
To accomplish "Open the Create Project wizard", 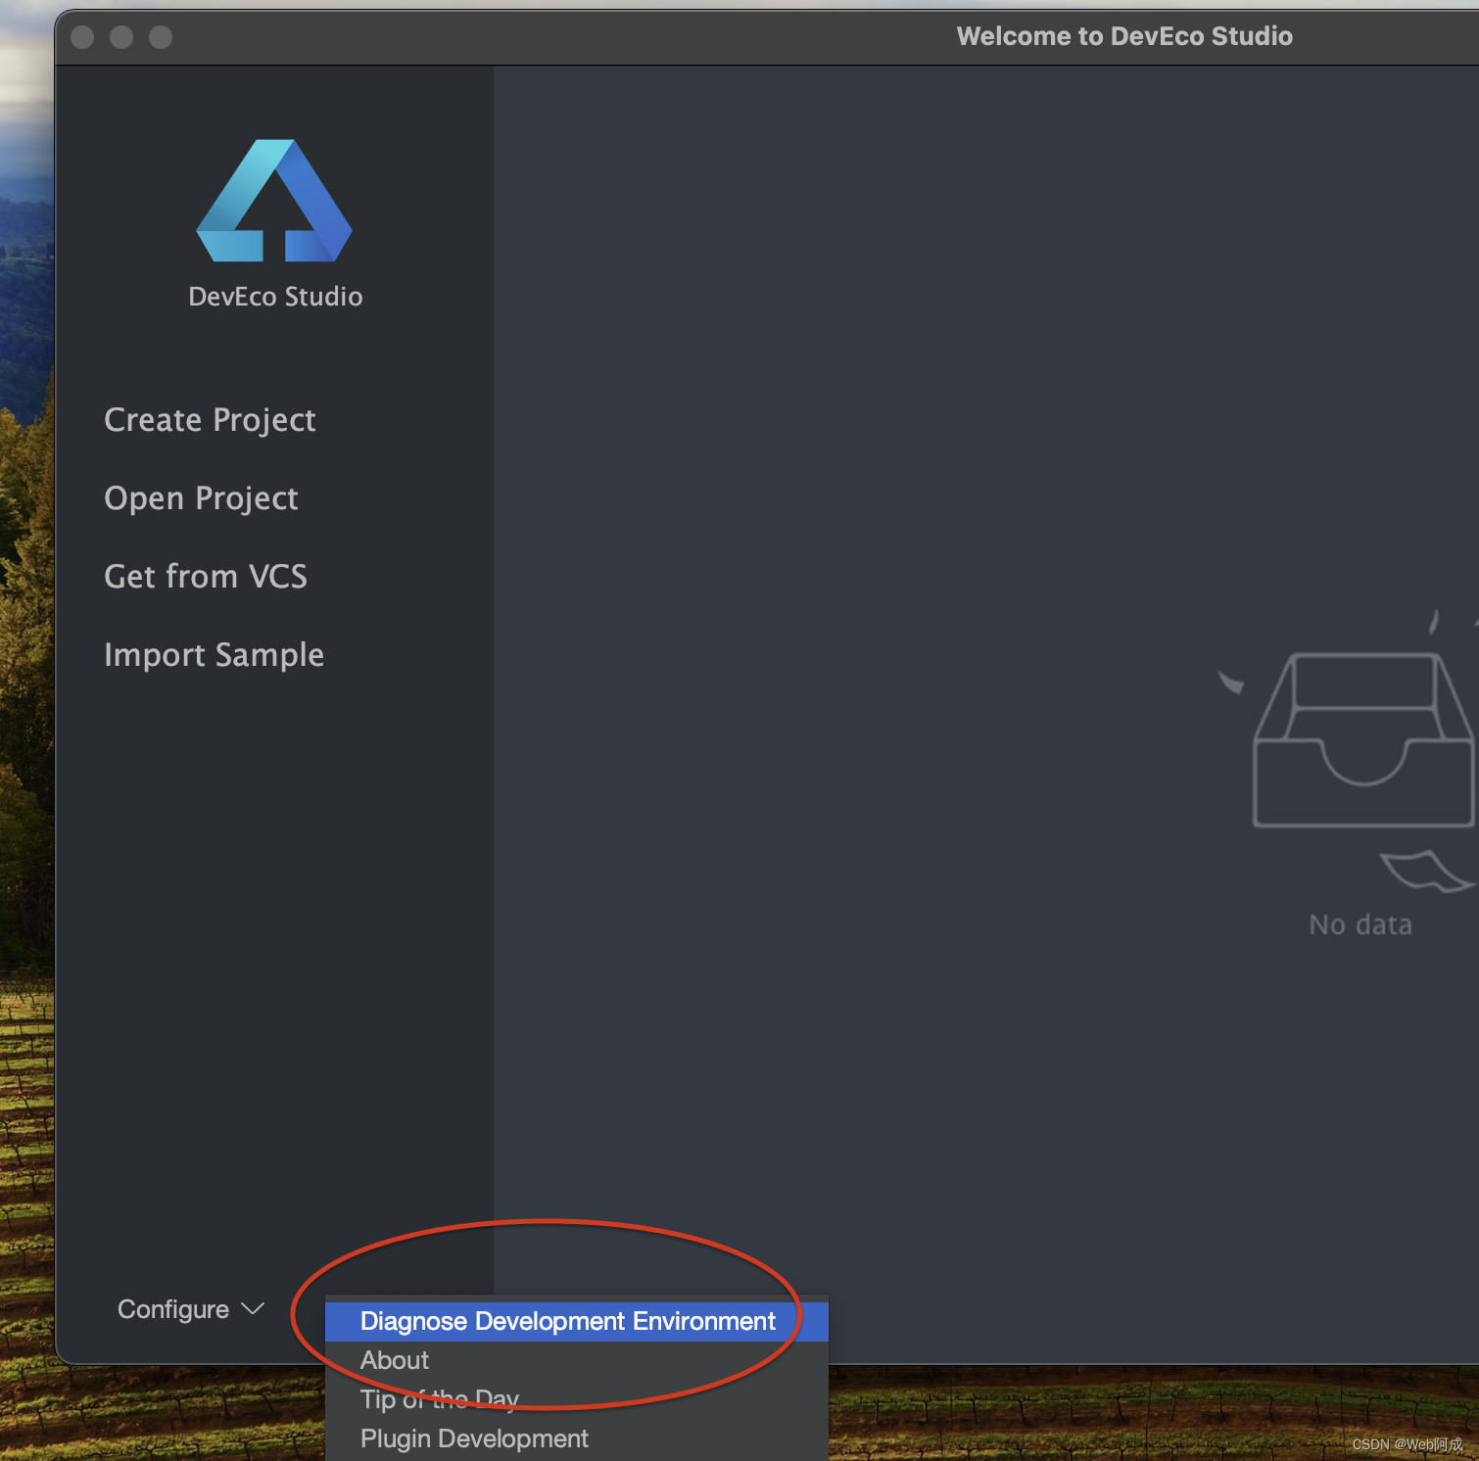I will (x=210, y=420).
